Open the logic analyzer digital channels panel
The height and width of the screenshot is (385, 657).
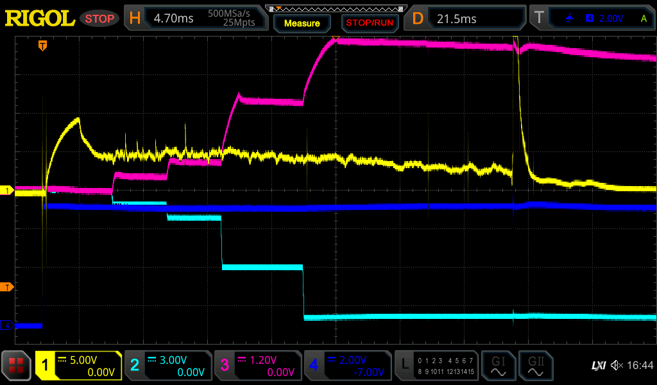tap(436, 366)
